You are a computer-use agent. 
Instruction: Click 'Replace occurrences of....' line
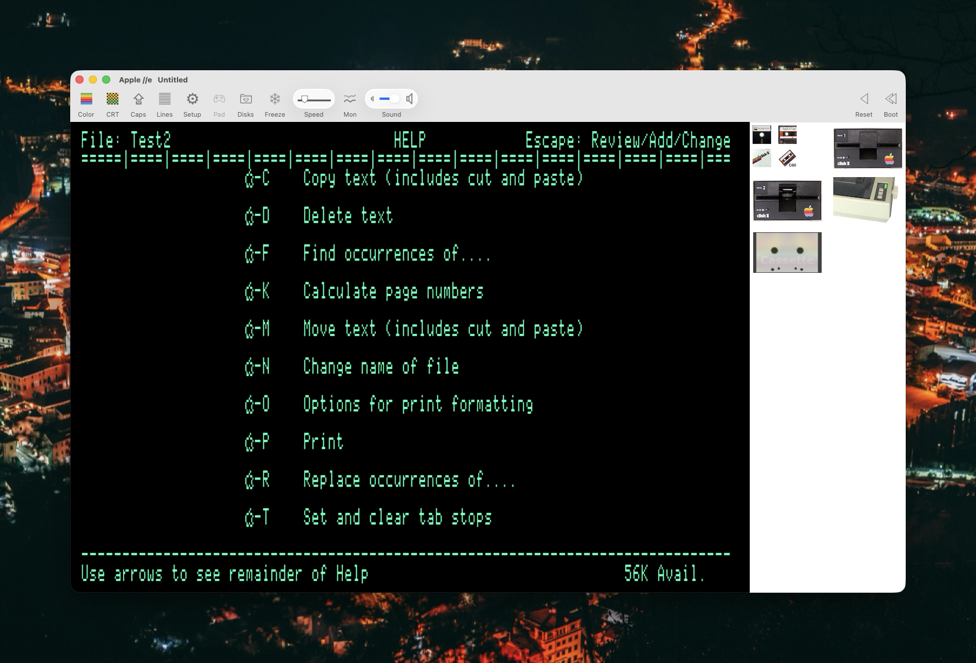pos(380,480)
